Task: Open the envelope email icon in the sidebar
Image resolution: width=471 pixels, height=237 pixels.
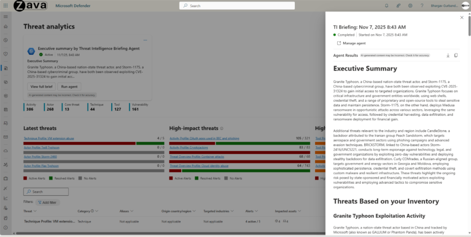Action: [6, 137]
